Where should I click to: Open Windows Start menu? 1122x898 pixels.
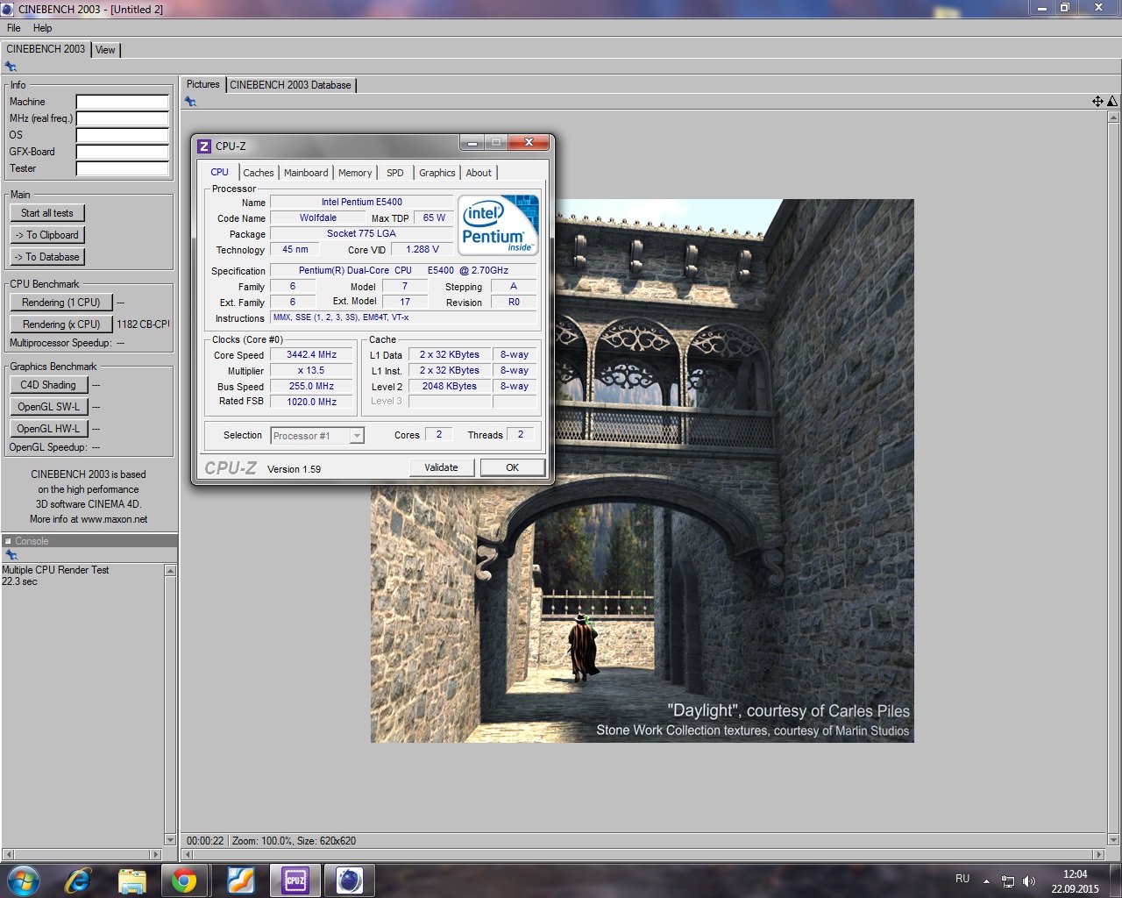pyautogui.click(x=24, y=880)
